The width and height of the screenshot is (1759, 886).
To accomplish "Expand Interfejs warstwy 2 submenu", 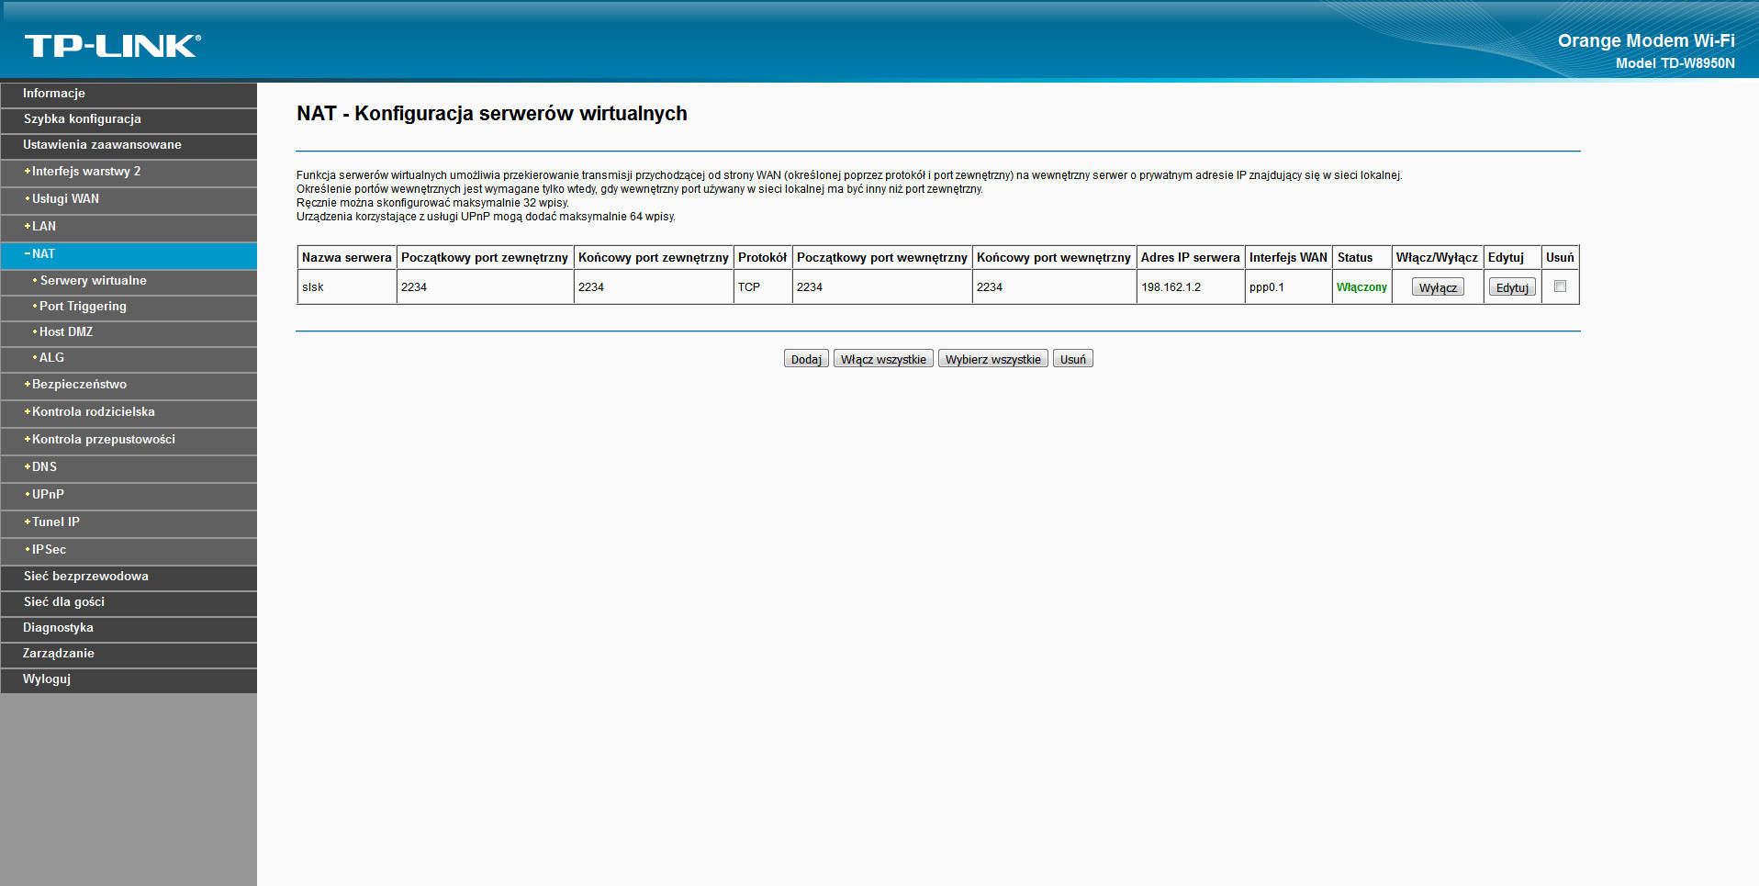I will [x=129, y=172].
